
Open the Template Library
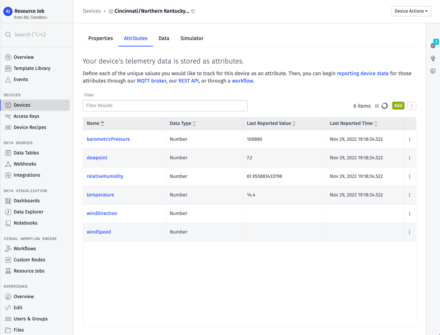coord(32,68)
